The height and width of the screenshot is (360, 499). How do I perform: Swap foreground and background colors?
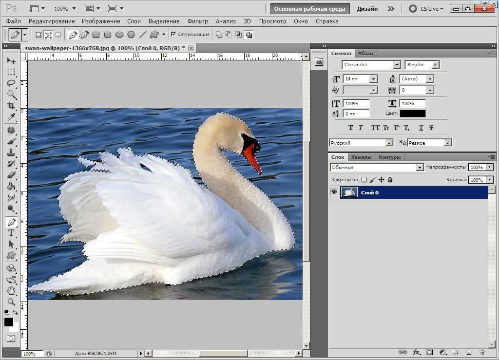pyautogui.click(x=15, y=313)
